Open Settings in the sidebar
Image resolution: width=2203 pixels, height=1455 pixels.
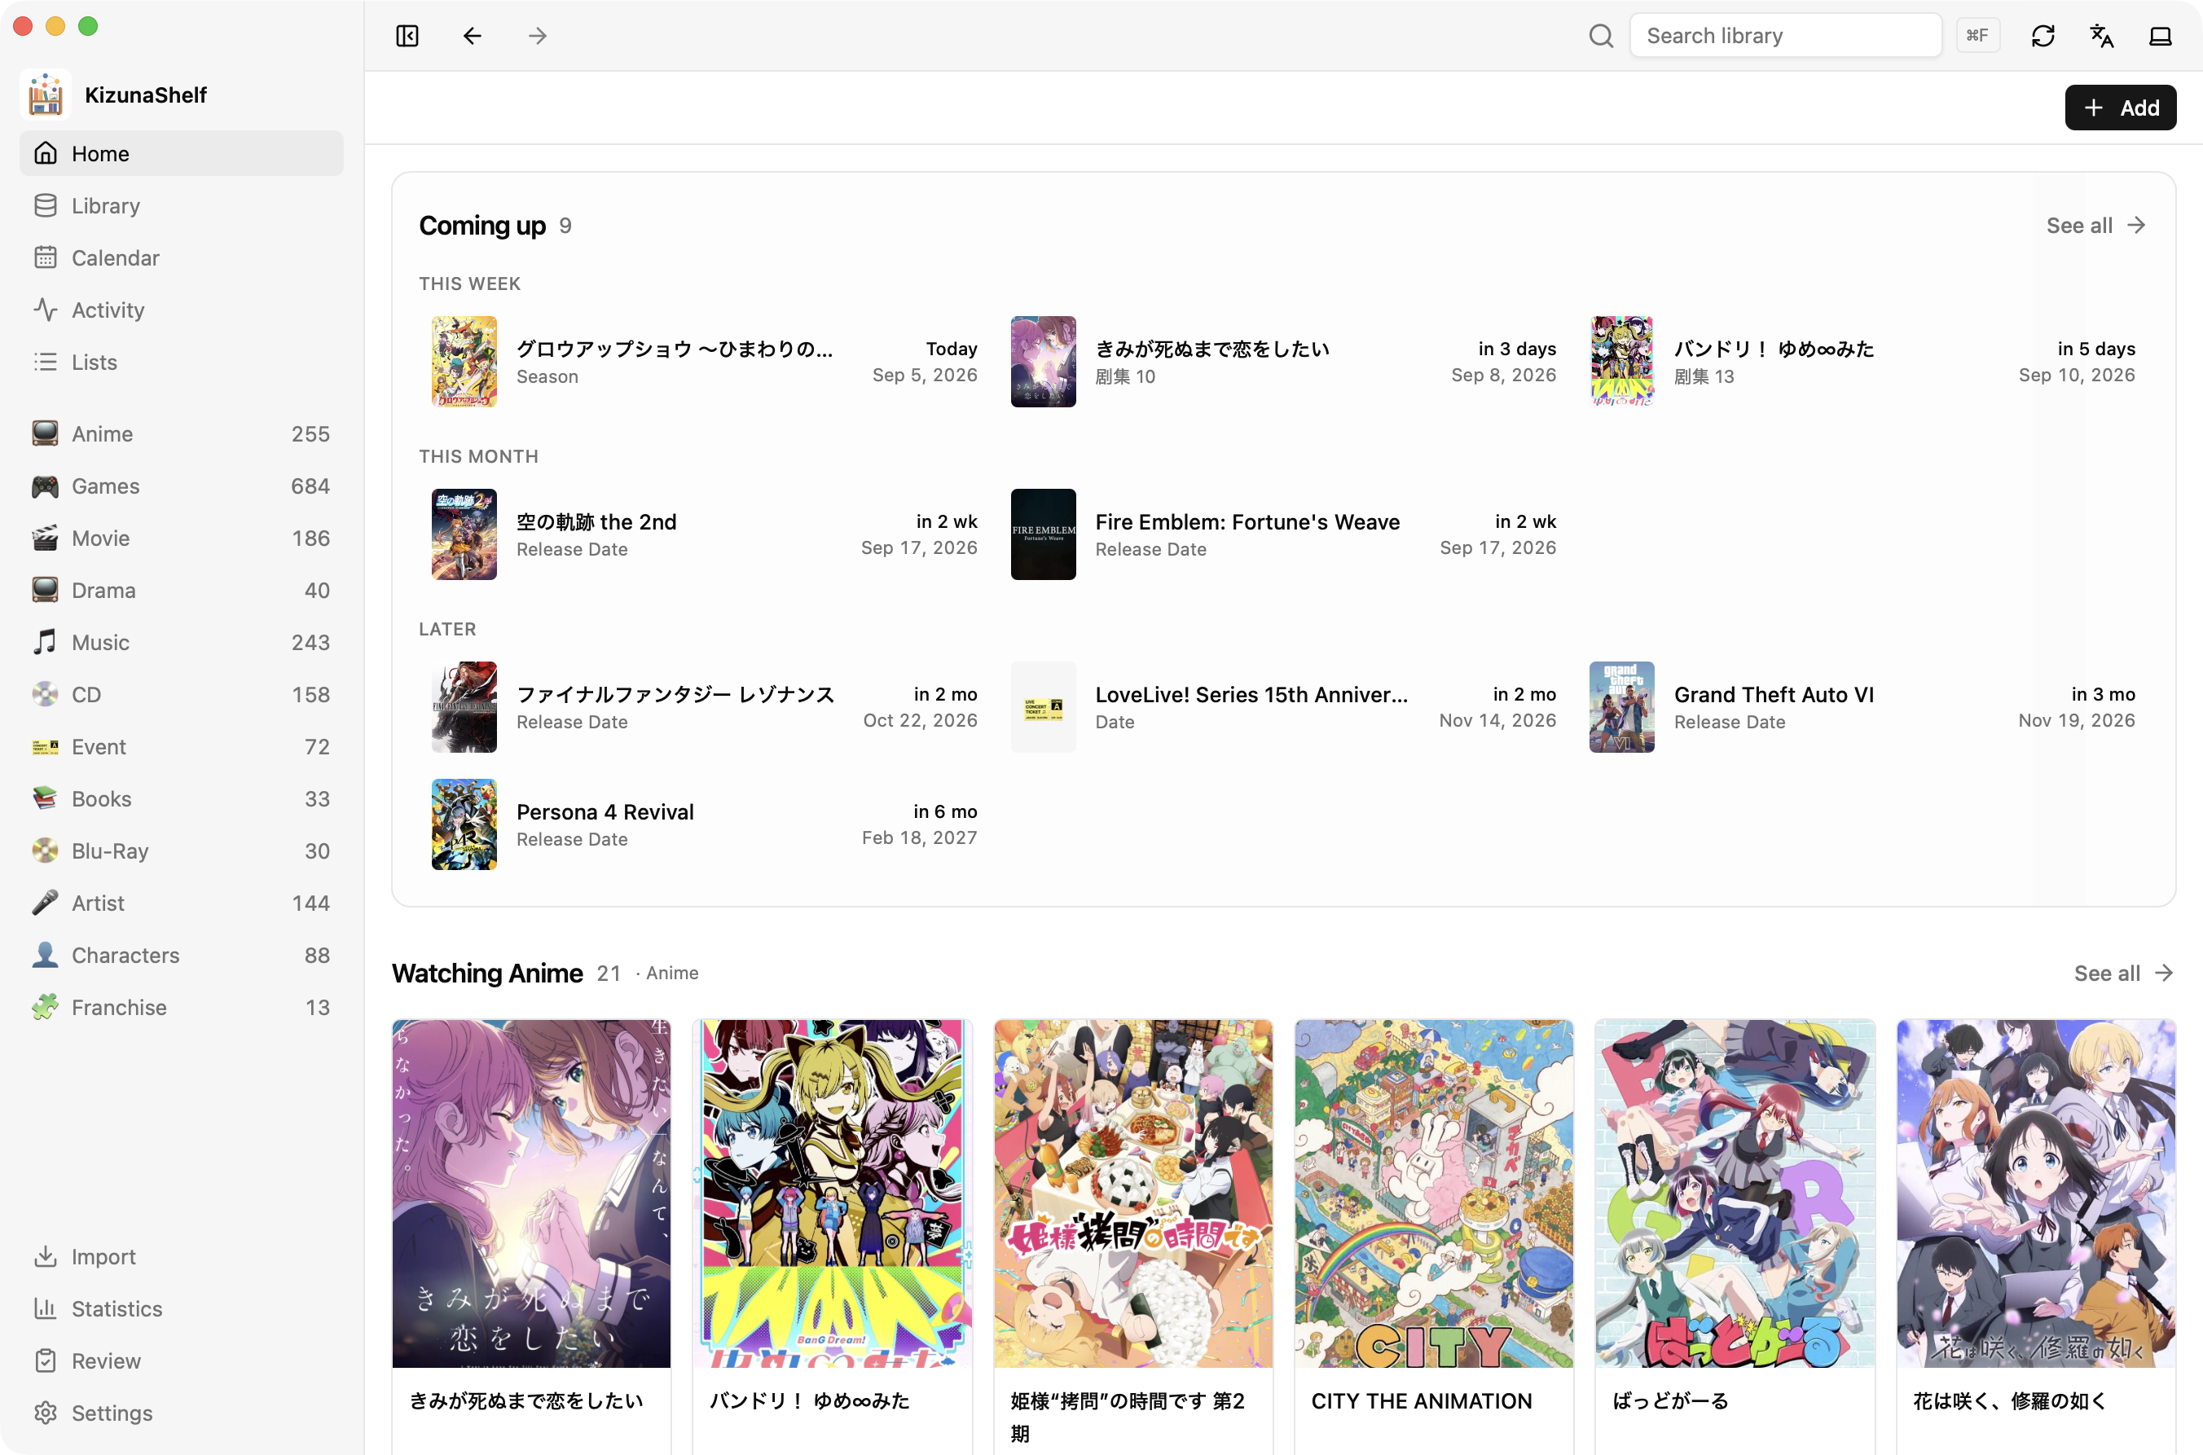[x=182, y=1413]
